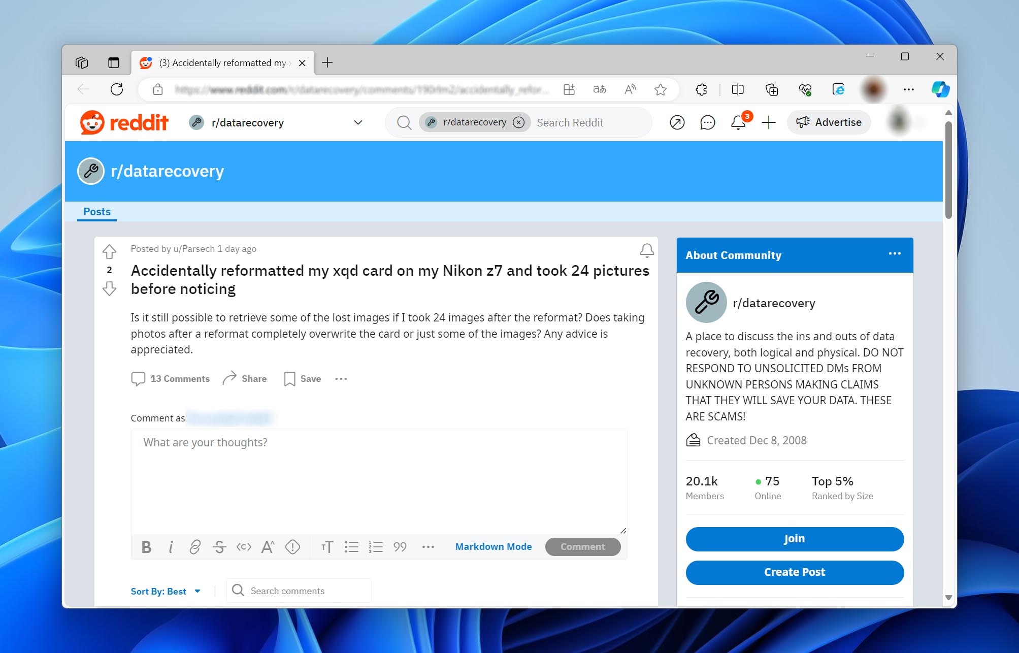The height and width of the screenshot is (653, 1019).
Task: Save this post using bookmark
Action: pyautogui.click(x=303, y=379)
